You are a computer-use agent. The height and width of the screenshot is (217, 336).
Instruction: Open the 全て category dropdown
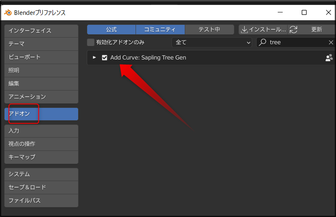pos(212,43)
